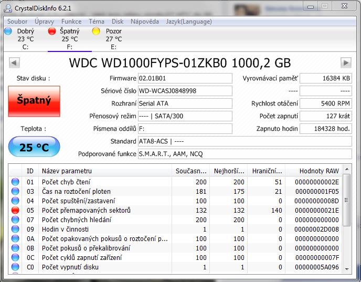Click the red Špatný health status button
The image size is (361, 282).
coord(34,101)
